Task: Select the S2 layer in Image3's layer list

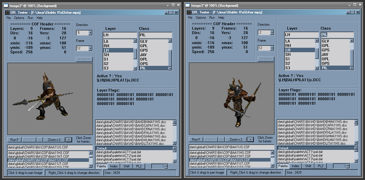Action: pos(300,63)
